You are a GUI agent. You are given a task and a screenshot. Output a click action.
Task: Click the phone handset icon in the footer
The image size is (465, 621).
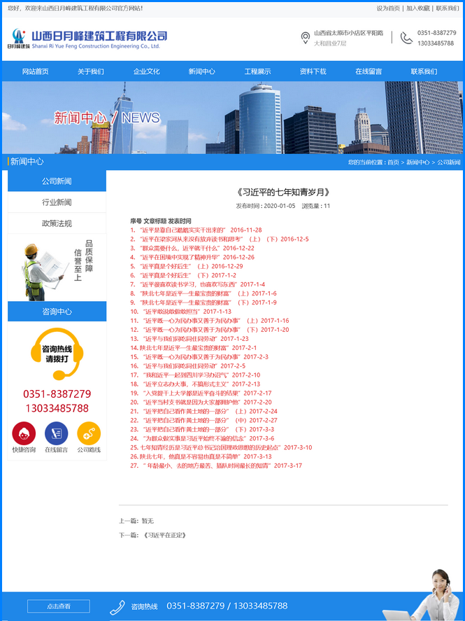[x=117, y=606]
